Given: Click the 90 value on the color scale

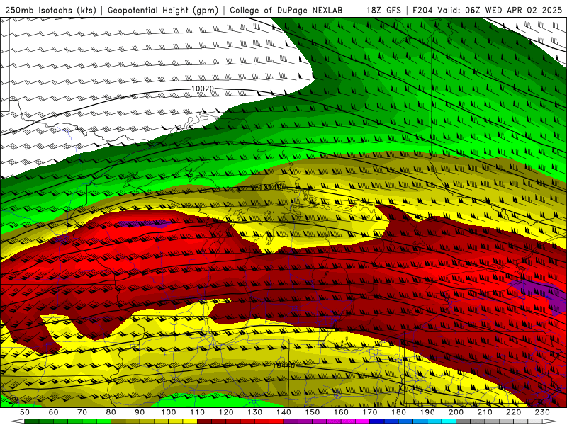Looking at the screenshot, I should click(140, 412).
